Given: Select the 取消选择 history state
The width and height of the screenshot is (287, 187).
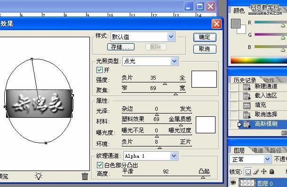Looking at the screenshot, I should [x=263, y=115].
